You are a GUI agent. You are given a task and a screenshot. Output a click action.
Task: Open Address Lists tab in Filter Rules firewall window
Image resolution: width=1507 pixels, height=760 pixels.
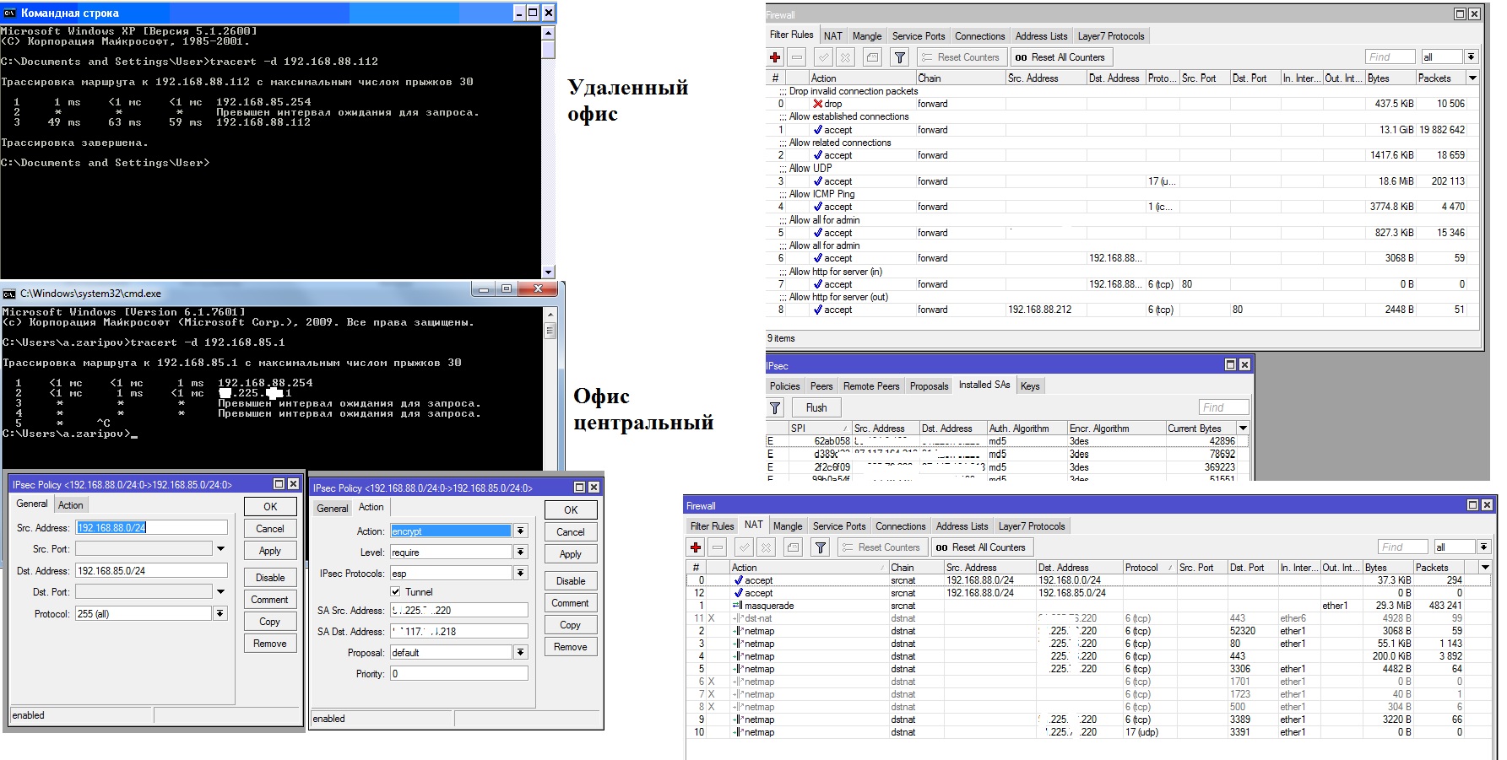(1041, 35)
